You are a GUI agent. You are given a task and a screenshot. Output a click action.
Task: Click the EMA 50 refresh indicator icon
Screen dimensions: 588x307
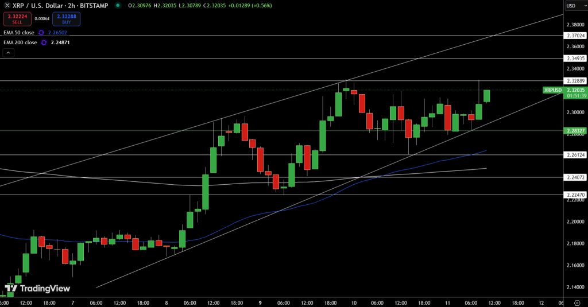click(x=41, y=33)
